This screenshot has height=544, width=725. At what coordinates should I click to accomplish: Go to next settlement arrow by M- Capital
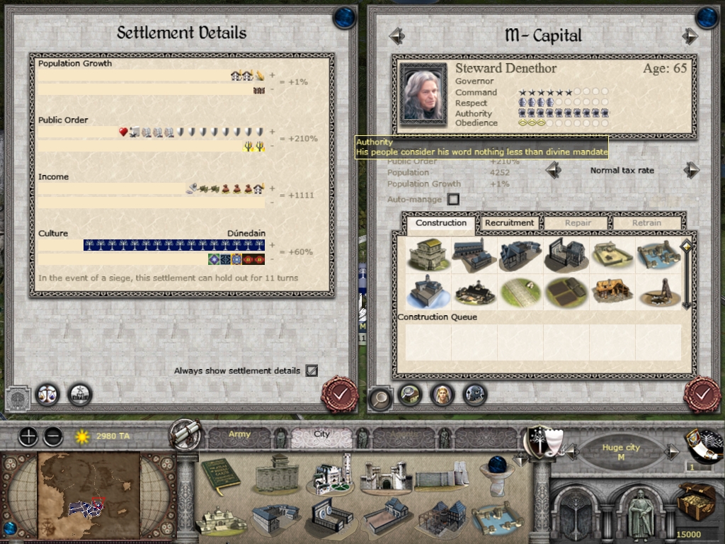[690, 36]
